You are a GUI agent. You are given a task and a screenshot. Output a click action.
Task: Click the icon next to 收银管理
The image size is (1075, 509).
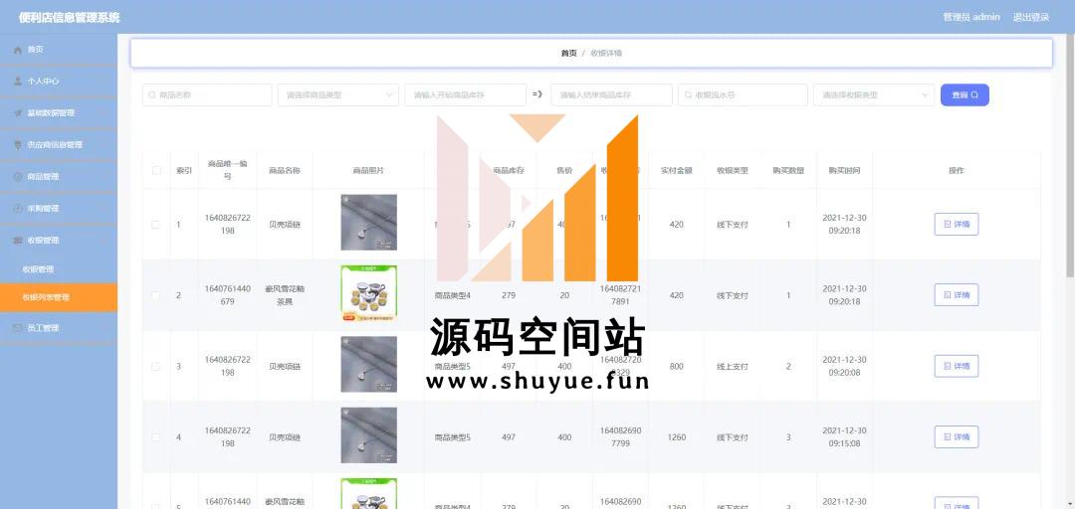pyautogui.click(x=18, y=241)
